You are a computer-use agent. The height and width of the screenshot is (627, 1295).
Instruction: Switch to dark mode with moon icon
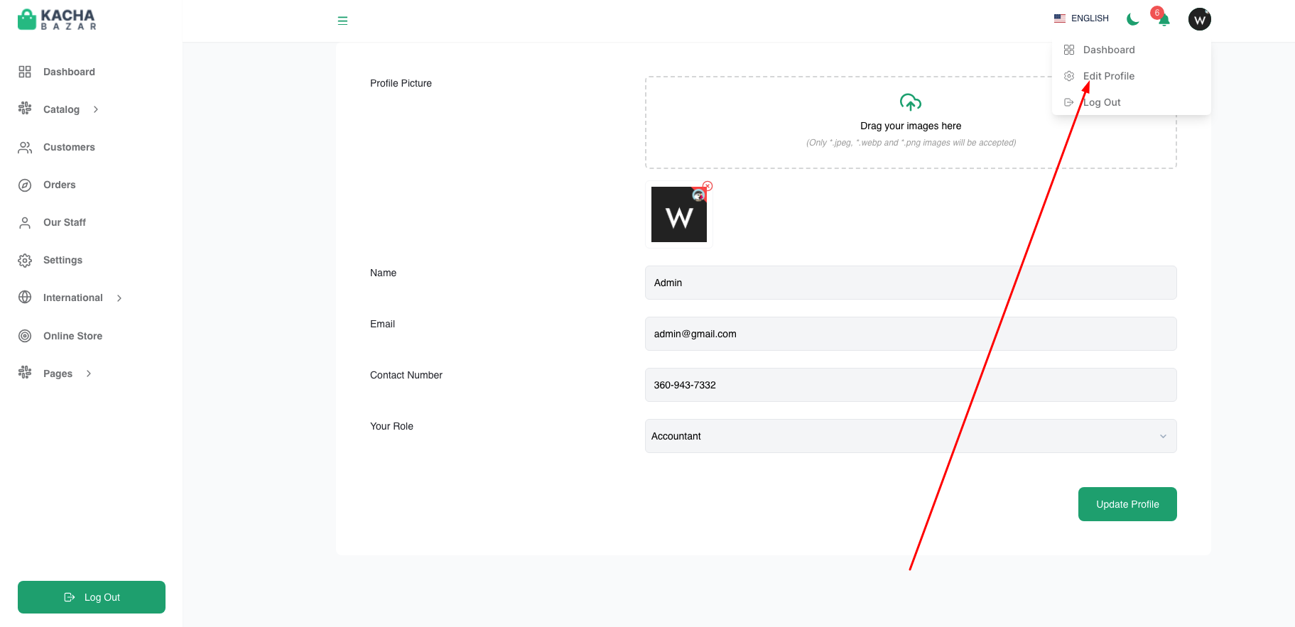coord(1133,18)
